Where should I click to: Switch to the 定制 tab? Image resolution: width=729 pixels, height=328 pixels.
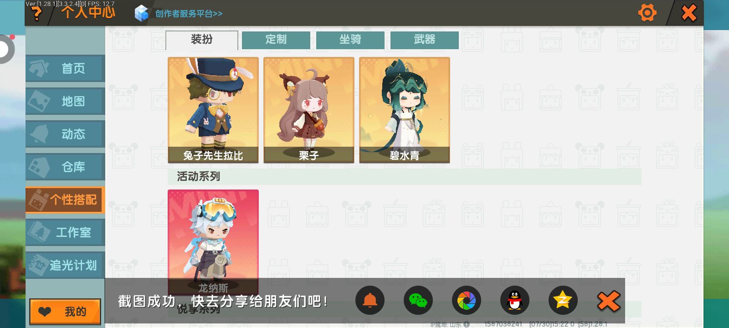[276, 40]
